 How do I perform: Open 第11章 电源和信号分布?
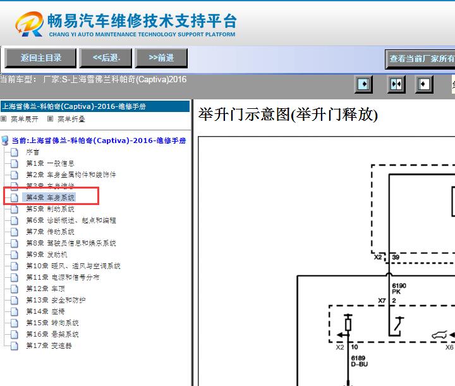tap(63, 277)
